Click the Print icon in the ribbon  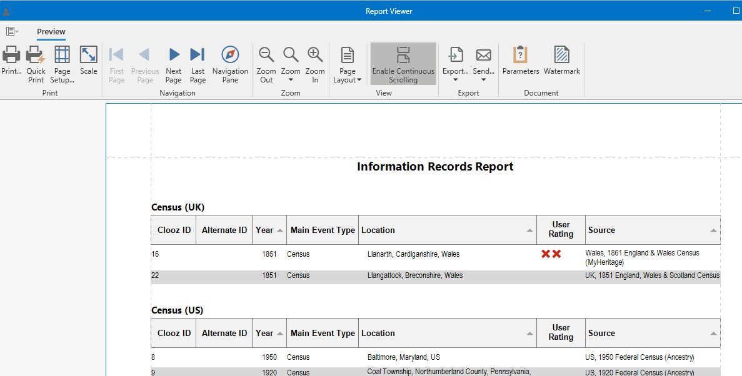tap(11, 56)
